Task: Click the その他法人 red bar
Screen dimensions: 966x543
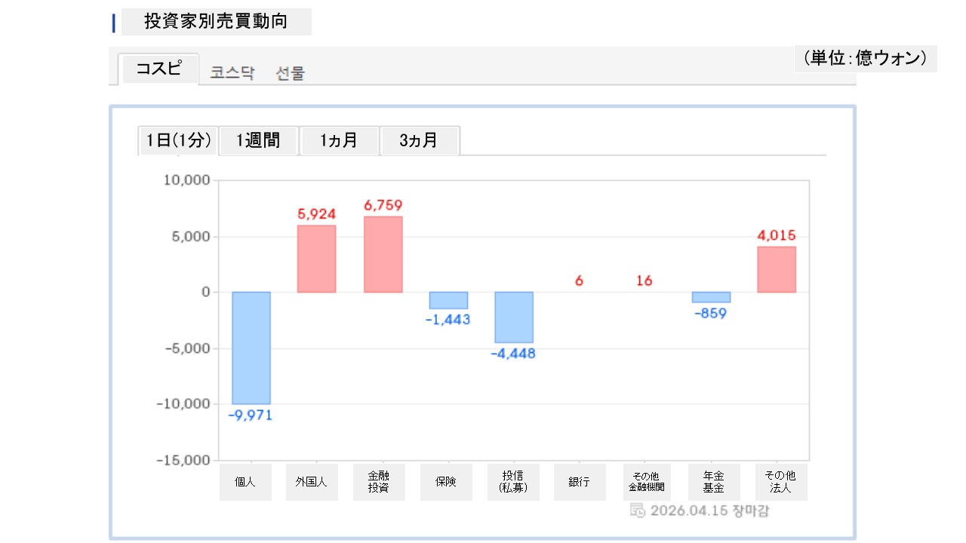Action: [777, 269]
